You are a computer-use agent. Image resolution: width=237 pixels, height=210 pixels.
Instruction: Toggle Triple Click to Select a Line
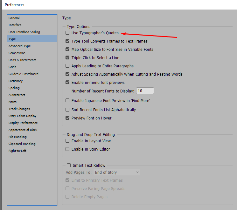point(67,58)
